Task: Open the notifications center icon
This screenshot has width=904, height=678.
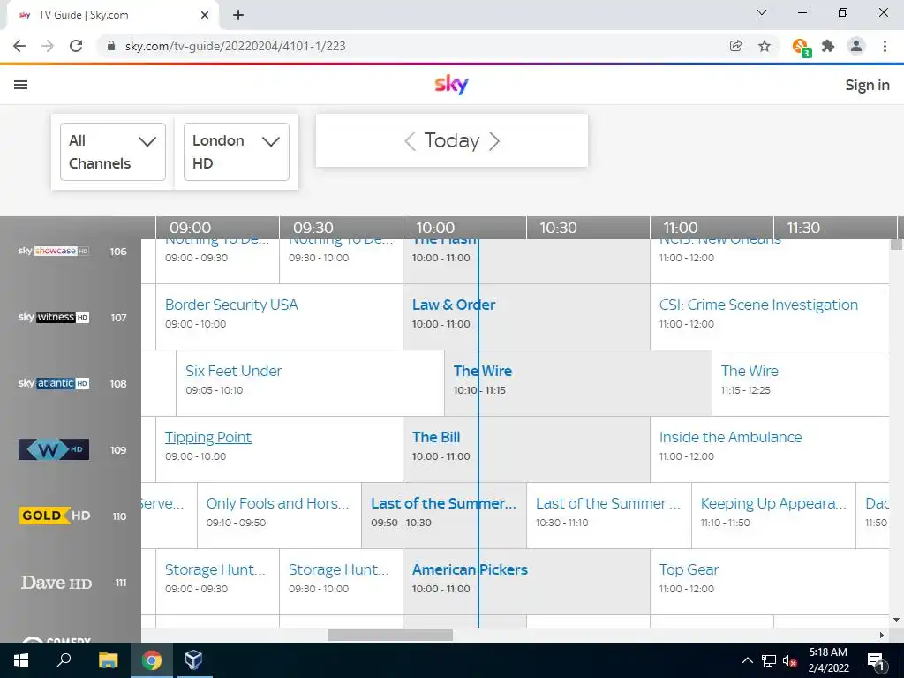Action: point(877,660)
